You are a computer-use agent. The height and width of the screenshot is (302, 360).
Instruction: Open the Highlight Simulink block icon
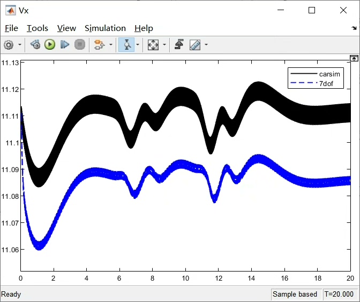(x=99, y=44)
